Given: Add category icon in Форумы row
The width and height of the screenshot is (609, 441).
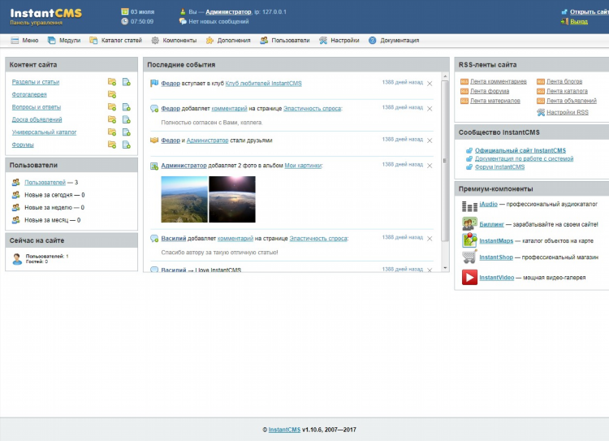Looking at the screenshot, I should point(112,145).
